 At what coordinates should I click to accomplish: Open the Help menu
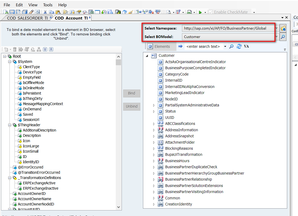(x=62, y=5)
